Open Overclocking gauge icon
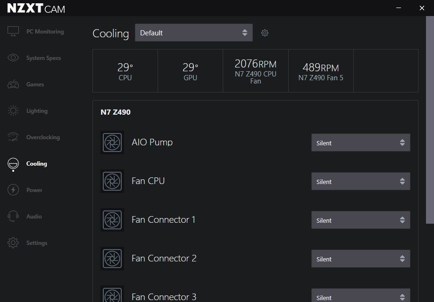 pyautogui.click(x=13, y=137)
